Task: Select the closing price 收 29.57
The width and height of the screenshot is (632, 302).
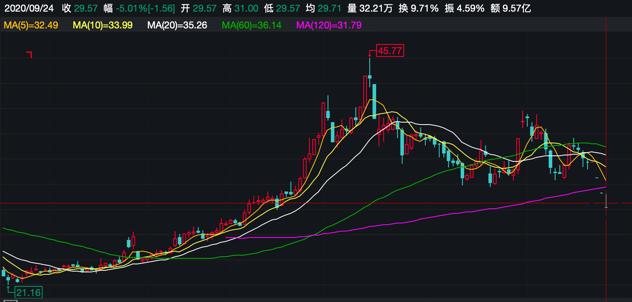Action: click(x=80, y=8)
